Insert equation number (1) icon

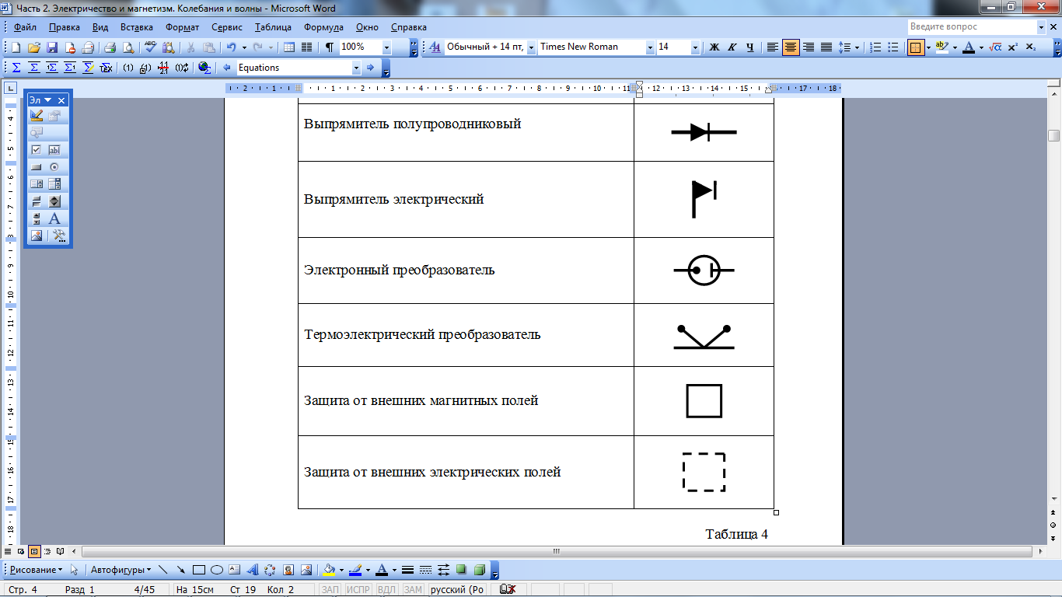click(x=129, y=68)
